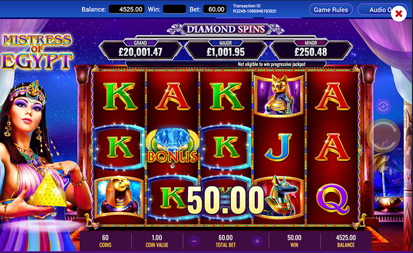The image size is (413, 253).
Task: Click the Balance field in top bar
Action: [x=127, y=9]
